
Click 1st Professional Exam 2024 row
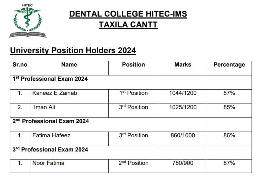coord(131,82)
